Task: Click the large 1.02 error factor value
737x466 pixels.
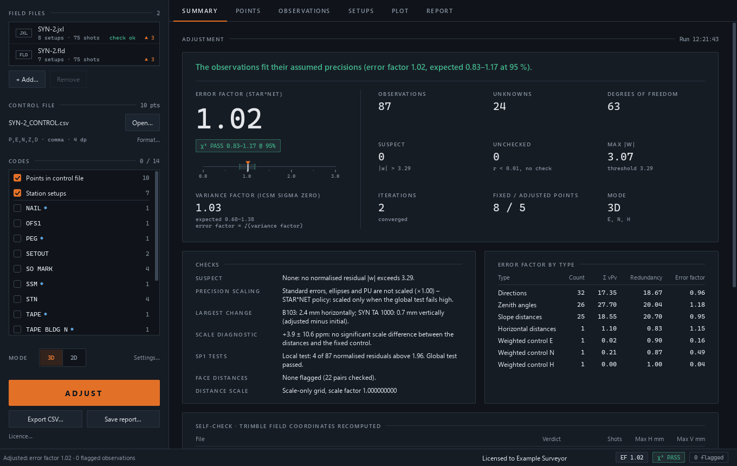Action: 229,119
